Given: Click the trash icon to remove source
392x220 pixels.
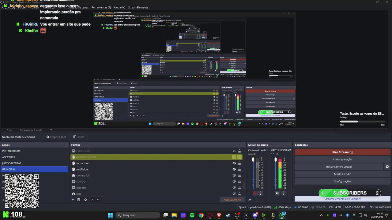Looking at the screenshot, I should tap(79, 200).
